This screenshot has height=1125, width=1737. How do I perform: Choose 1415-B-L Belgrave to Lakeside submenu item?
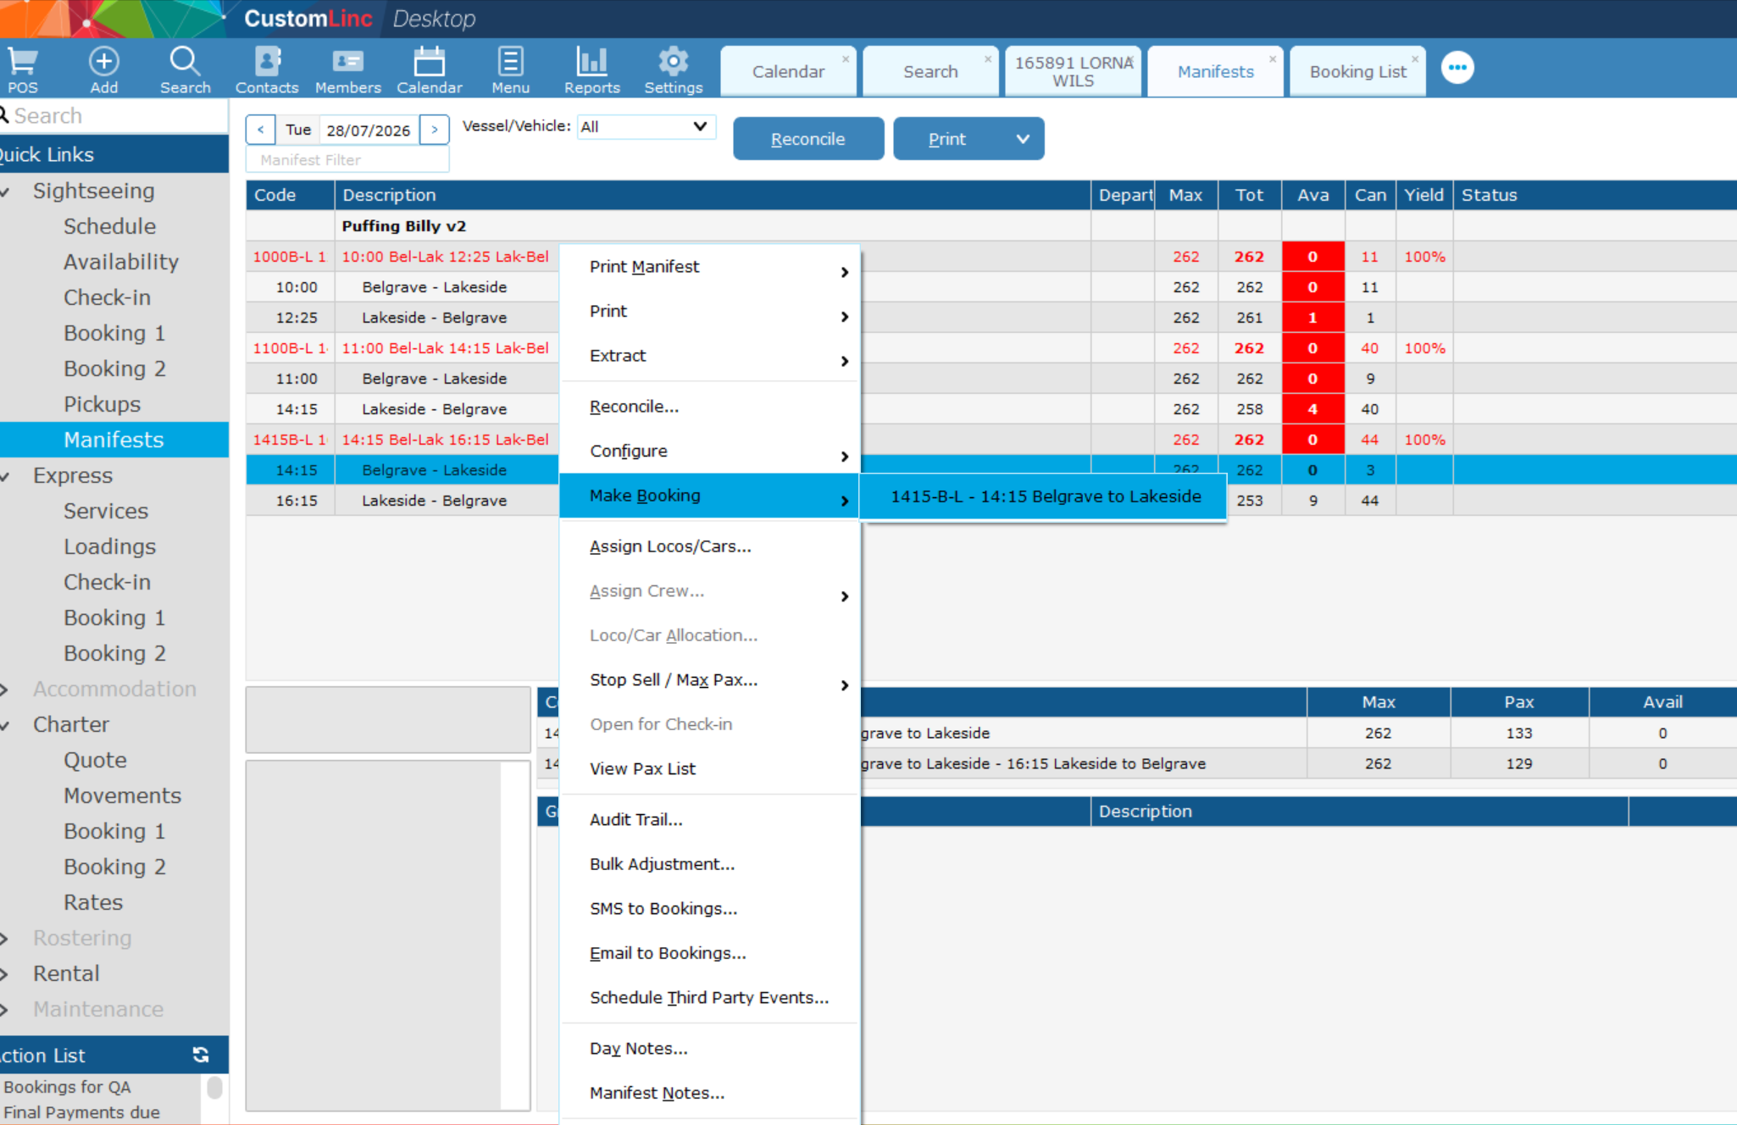[x=1045, y=496]
